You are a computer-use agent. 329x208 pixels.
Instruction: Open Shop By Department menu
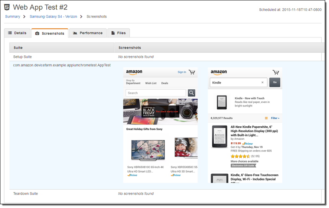point(133,82)
